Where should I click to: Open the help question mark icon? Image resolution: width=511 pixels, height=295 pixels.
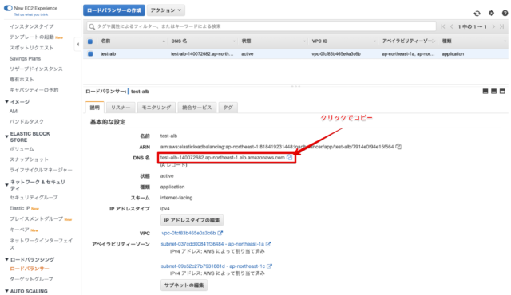505,13
